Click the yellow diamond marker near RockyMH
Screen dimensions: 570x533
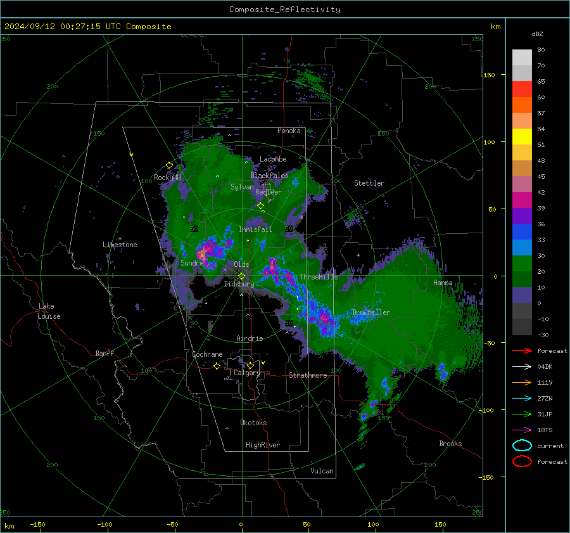[169, 165]
